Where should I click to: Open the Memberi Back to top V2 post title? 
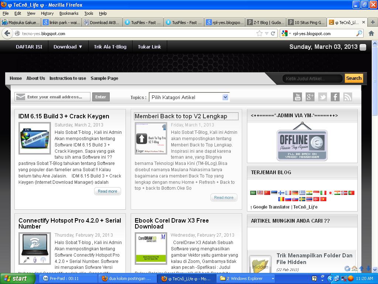[x=181, y=116]
